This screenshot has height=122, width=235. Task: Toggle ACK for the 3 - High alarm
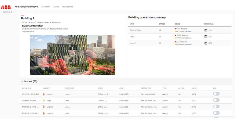coord(216,100)
